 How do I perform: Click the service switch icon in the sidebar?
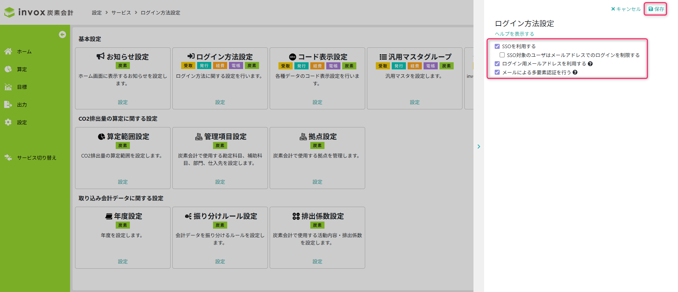point(8,158)
